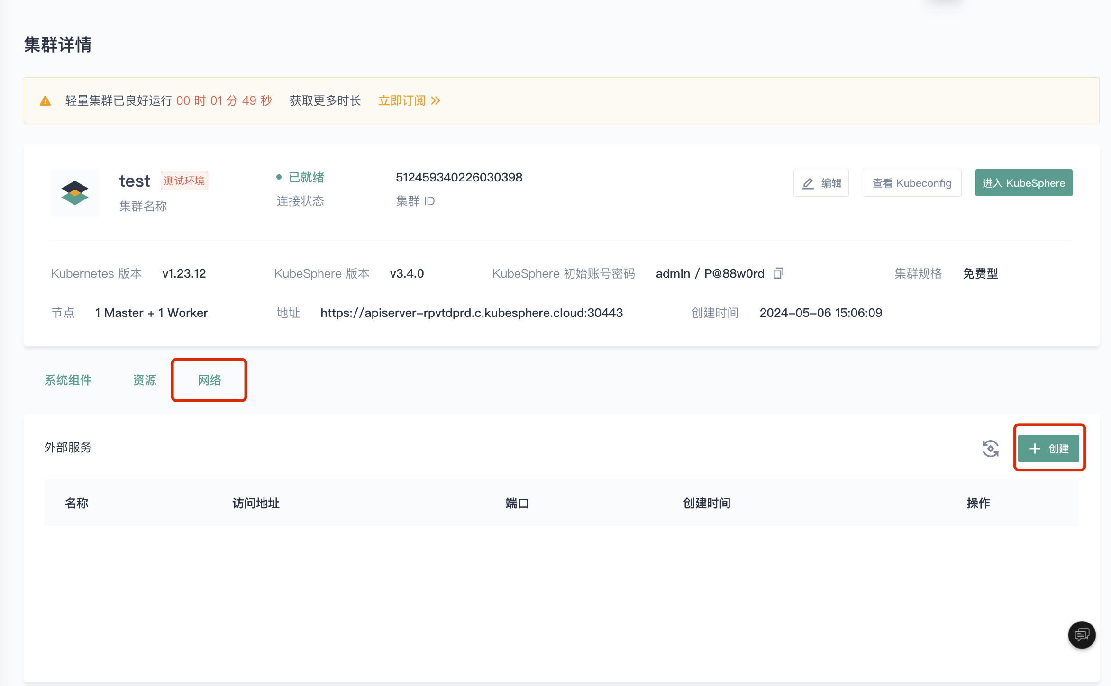The width and height of the screenshot is (1111, 686).
Task: Refresh the external services list
Action: click(x=991, y=449)
